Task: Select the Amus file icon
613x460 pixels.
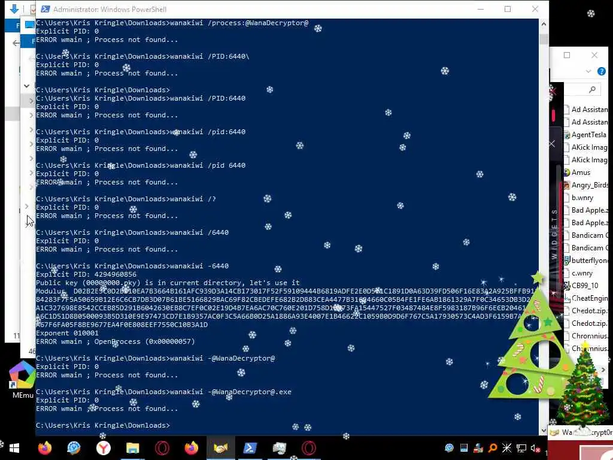Action: [567, 172]
